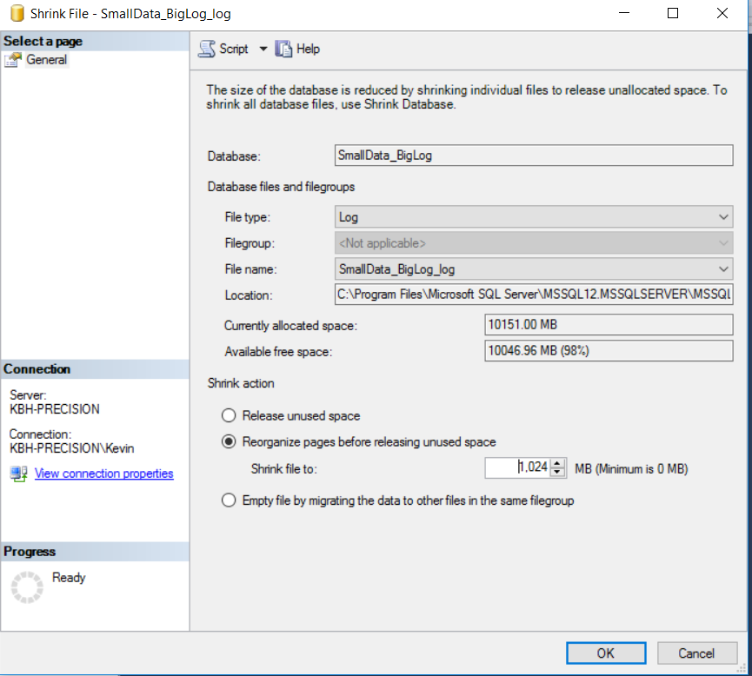Open Help from the toolbar

297,49
